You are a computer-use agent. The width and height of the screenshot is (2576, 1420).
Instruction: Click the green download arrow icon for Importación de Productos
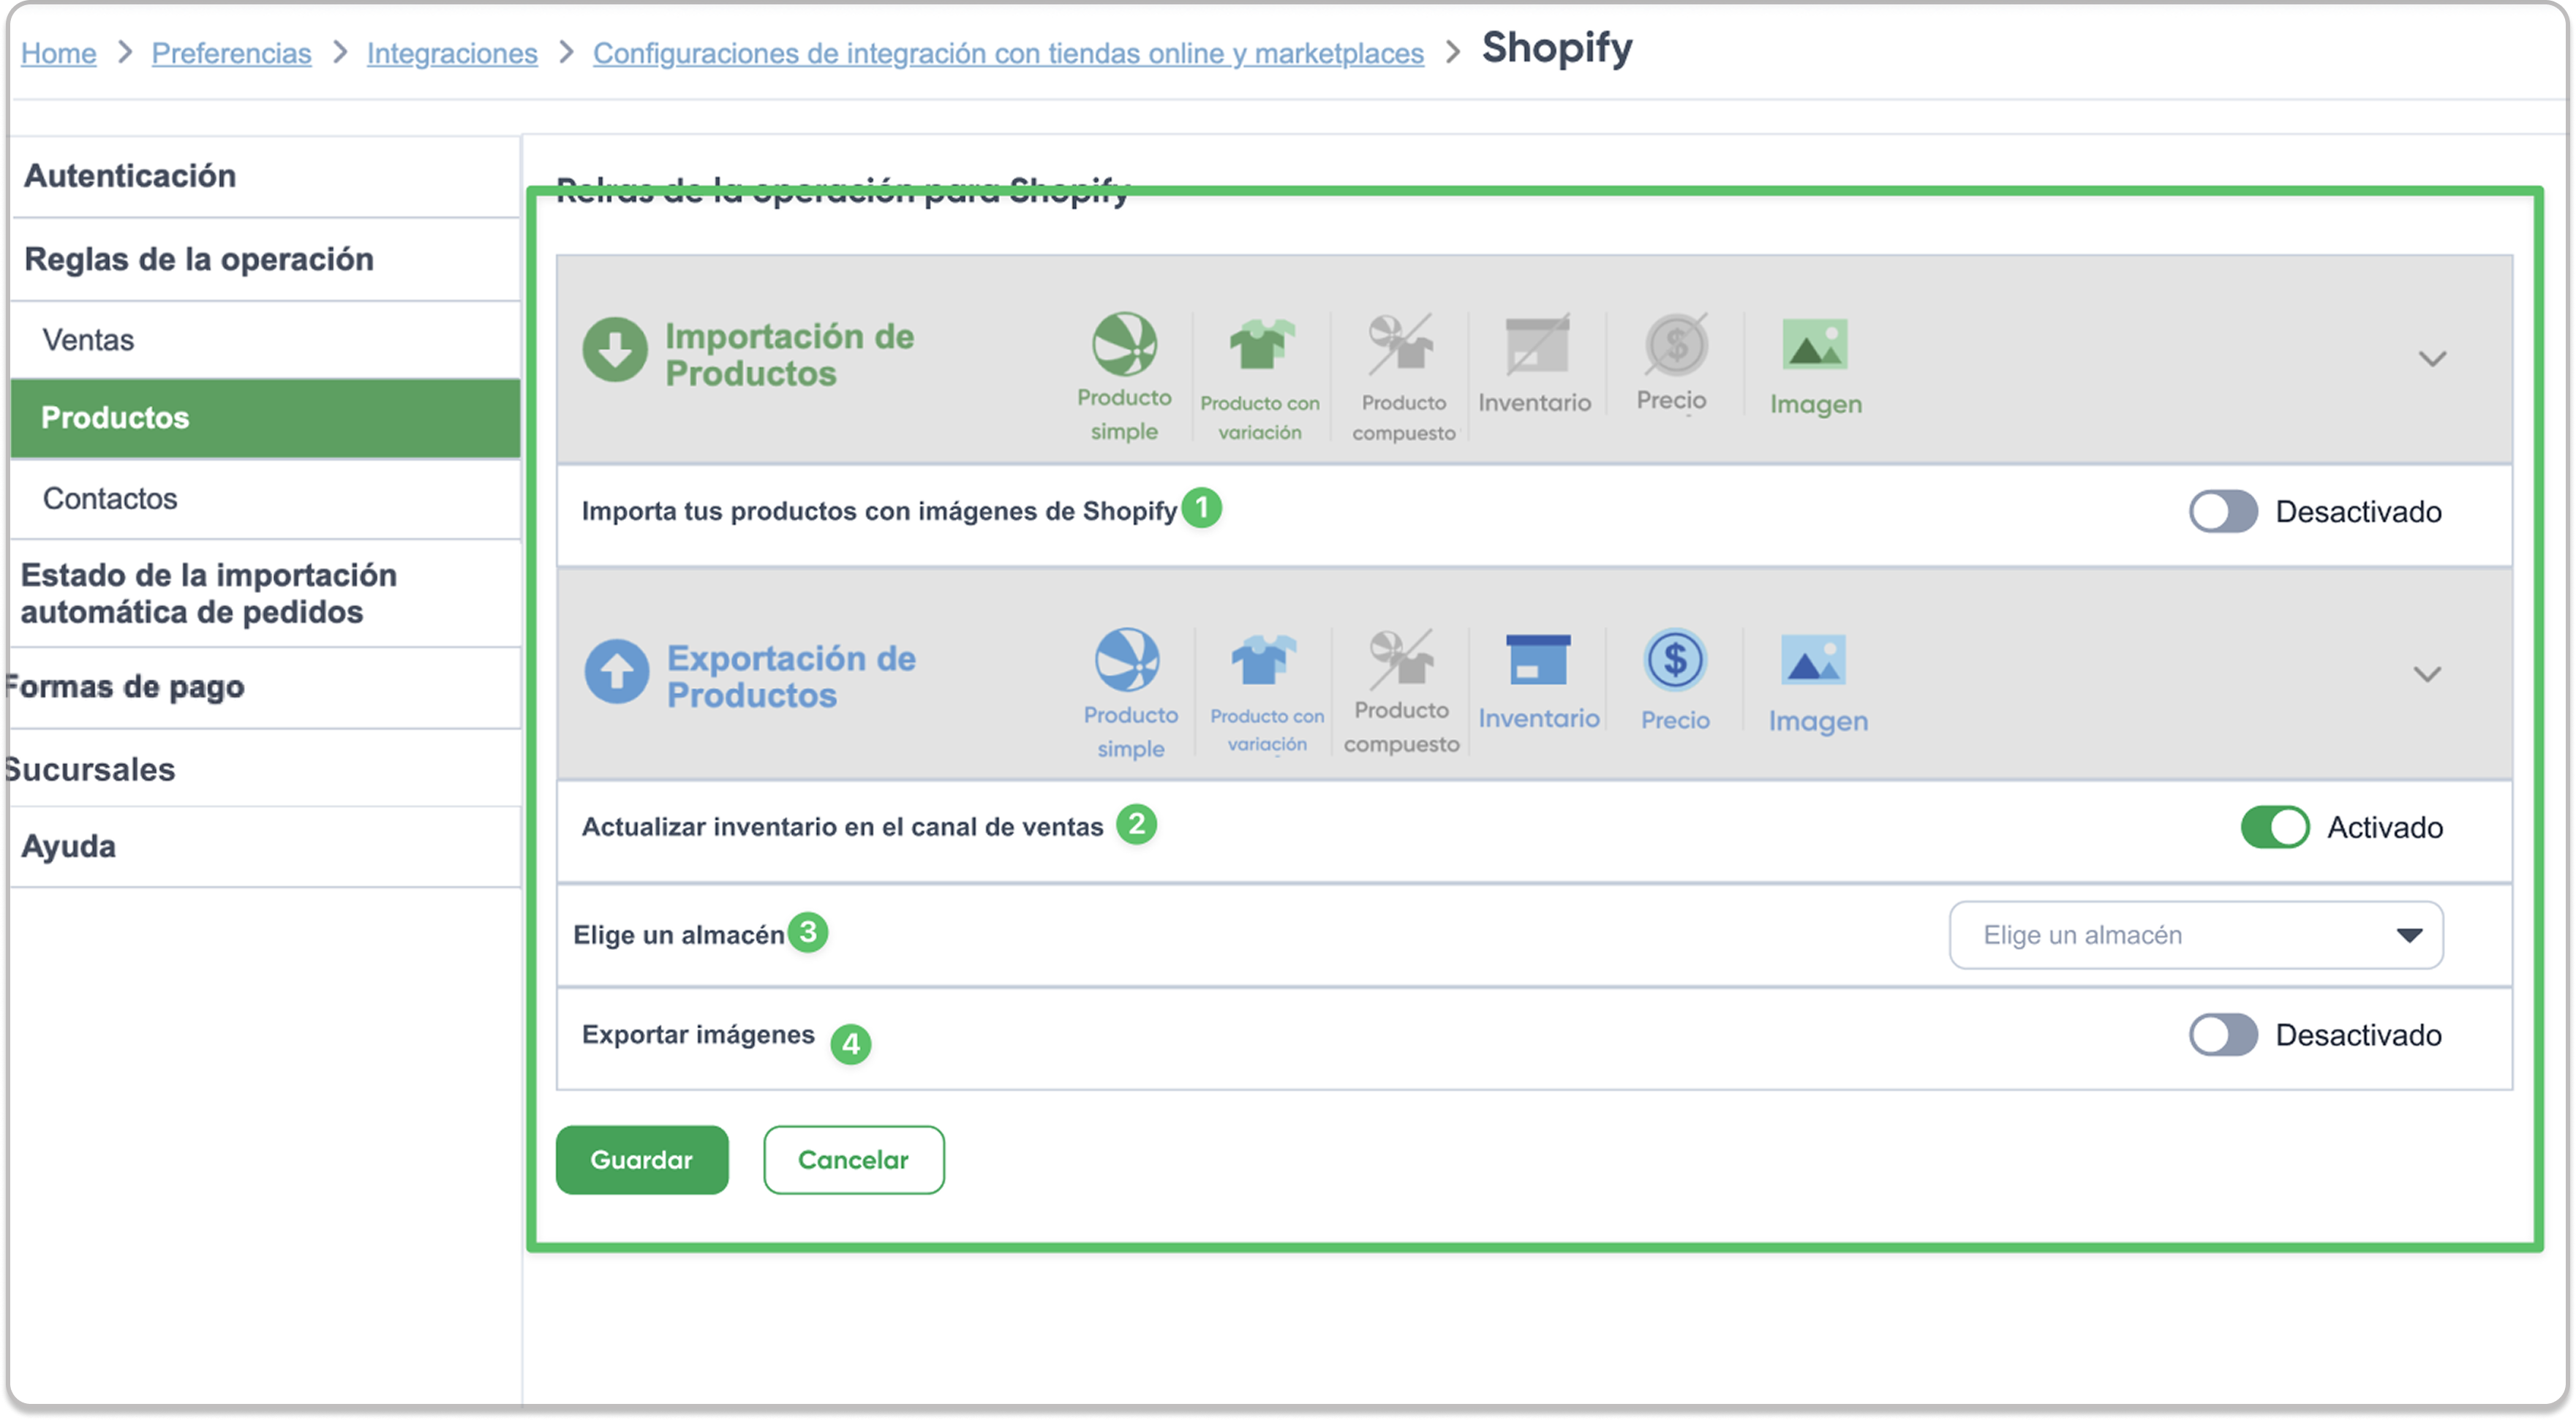pos(614,349)
